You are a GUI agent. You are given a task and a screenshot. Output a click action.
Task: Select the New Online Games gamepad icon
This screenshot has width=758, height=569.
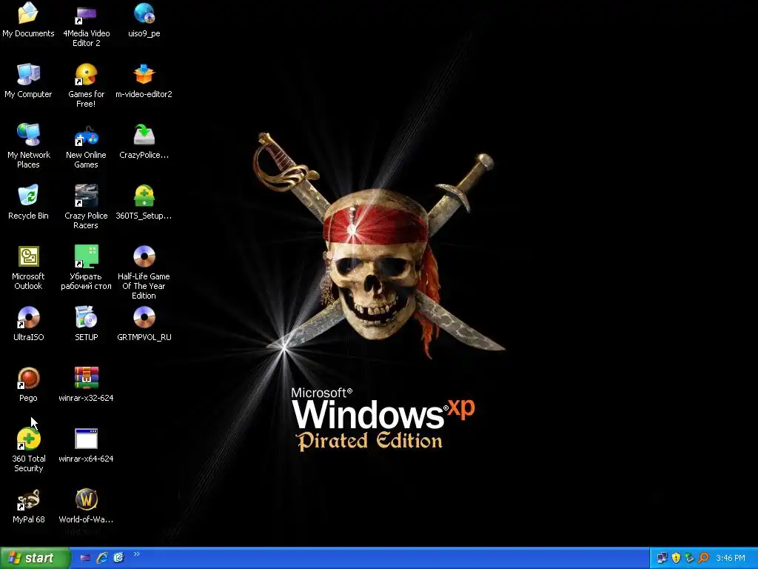(x=86, y=135)
